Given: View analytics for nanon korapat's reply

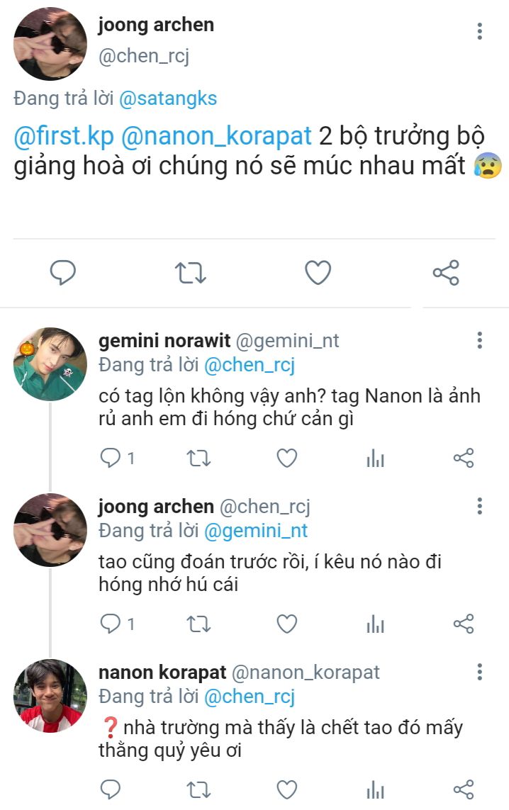Looking at the screenshot, I should point(375,790).
